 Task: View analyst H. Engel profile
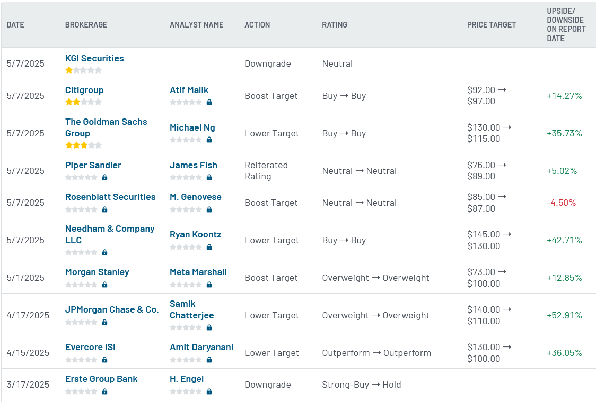click(187, 379)
